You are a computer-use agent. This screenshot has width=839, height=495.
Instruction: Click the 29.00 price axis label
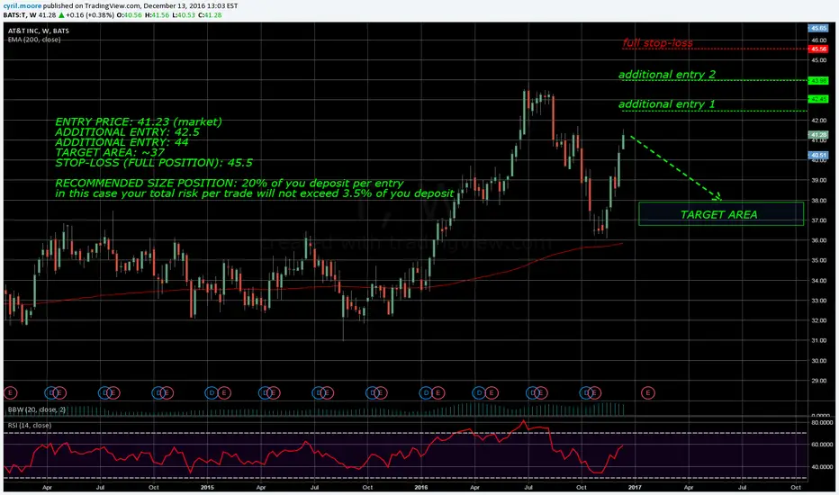click(x=818, y=381)
